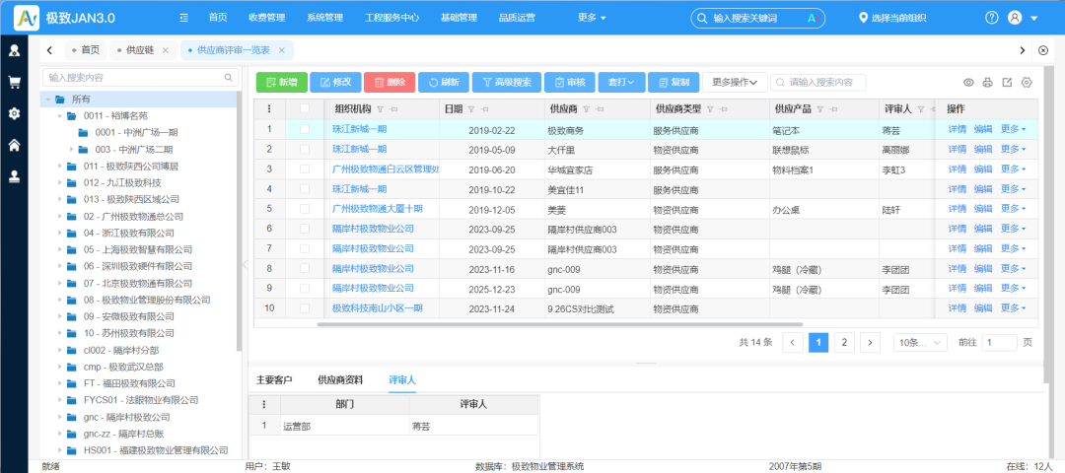Click the AI search icon in top search box
The height and width of the screenshot is (473, 1065).
(x=811, y=19)
